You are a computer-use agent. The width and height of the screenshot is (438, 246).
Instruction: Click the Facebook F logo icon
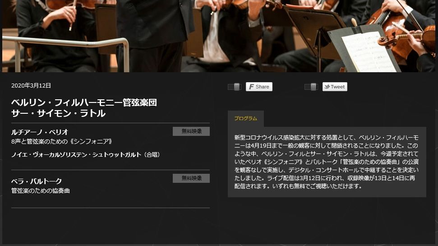tap(251, 87)
